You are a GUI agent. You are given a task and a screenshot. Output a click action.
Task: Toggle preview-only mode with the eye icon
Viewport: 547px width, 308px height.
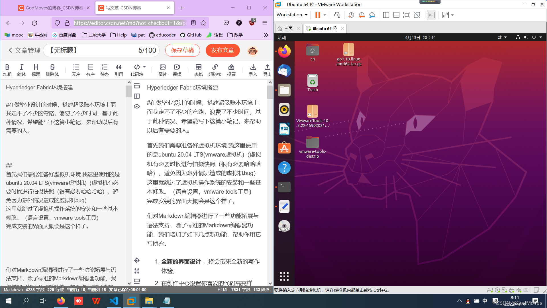pyautogui.click(x=137, y=106)
